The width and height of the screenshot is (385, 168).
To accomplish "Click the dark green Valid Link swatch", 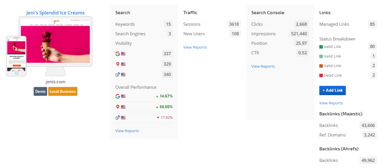I will [321, 47].
